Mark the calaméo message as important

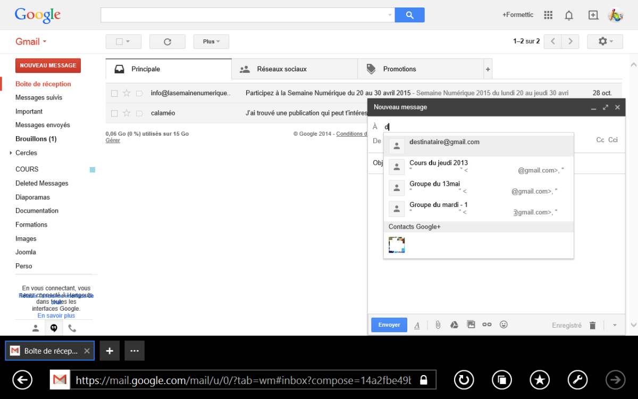[139, 113]
